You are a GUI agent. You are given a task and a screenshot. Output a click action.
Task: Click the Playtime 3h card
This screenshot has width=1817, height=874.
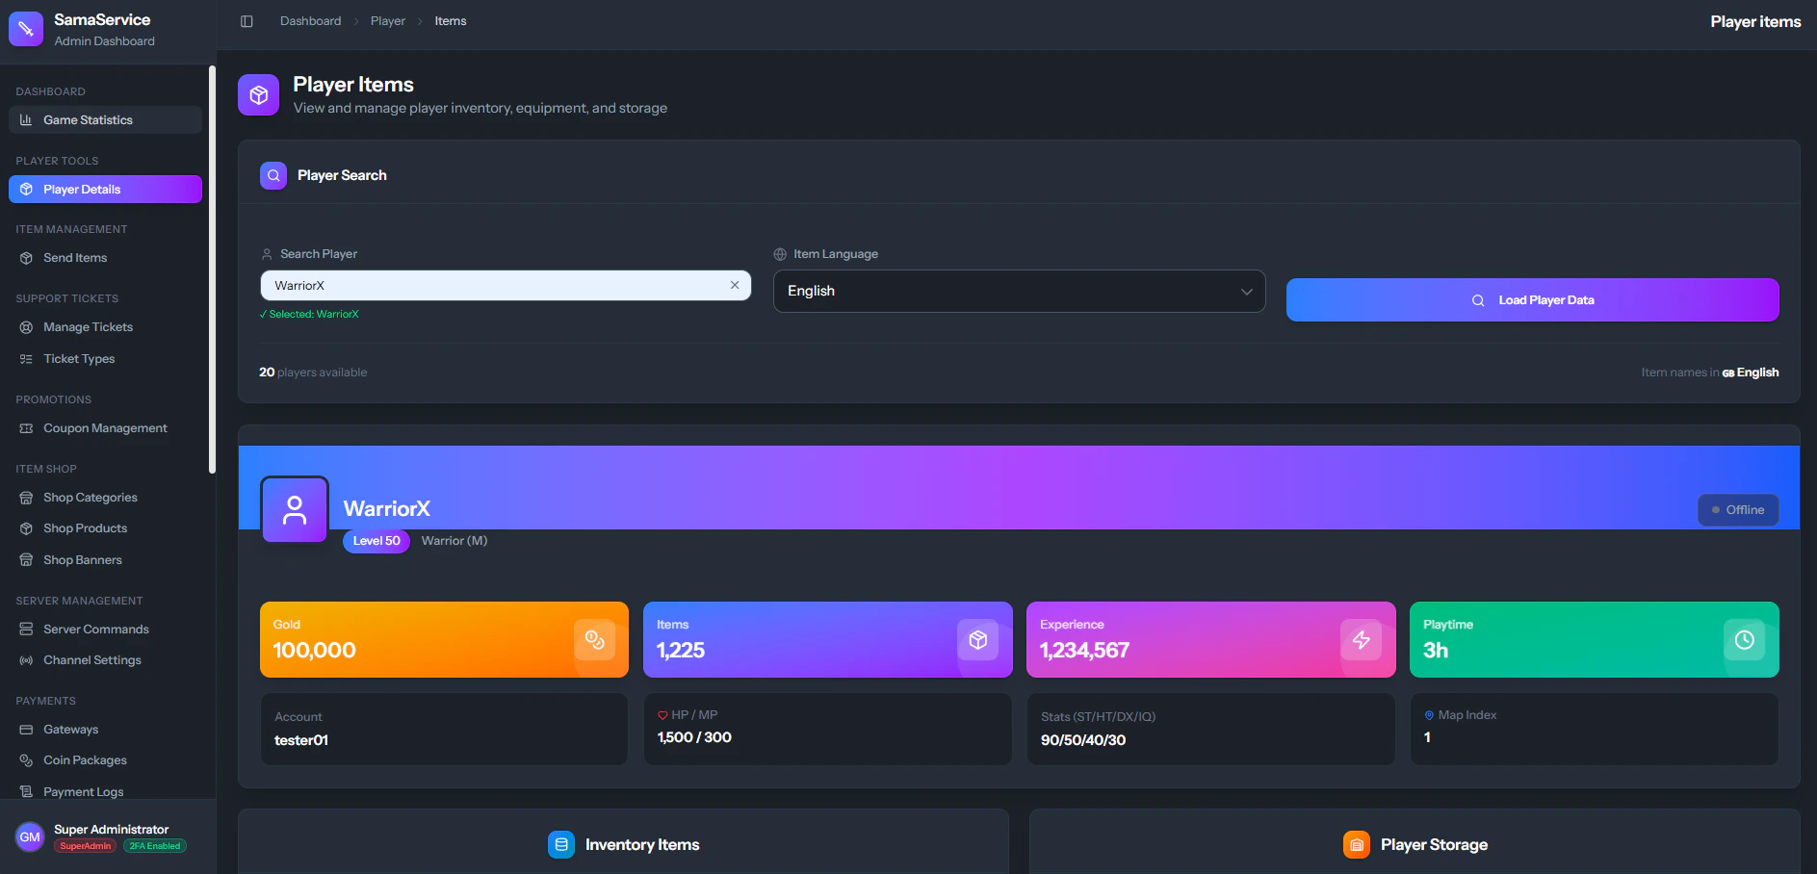click(1594, 640)
